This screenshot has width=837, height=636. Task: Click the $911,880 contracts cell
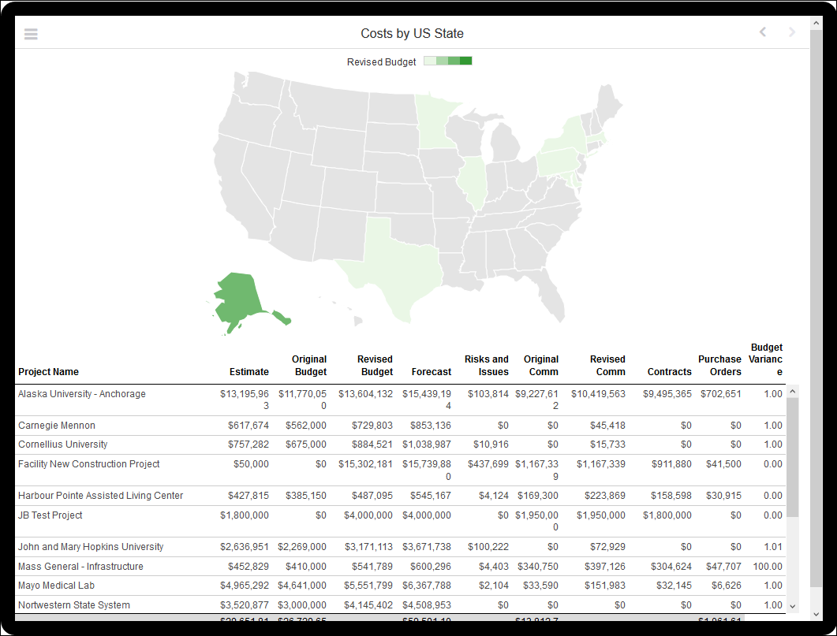coord(671,464)
